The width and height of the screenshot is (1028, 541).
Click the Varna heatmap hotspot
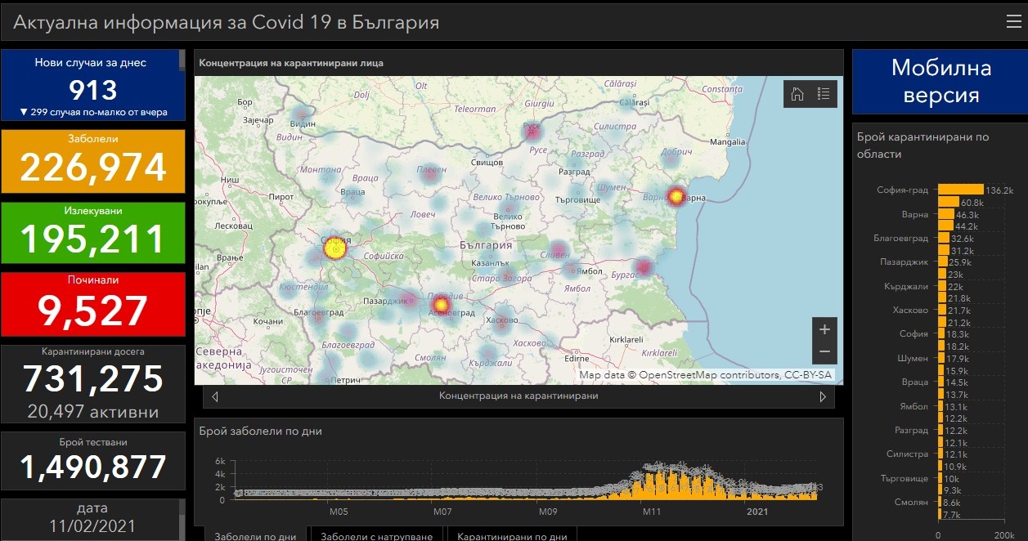tap(676, 196)
